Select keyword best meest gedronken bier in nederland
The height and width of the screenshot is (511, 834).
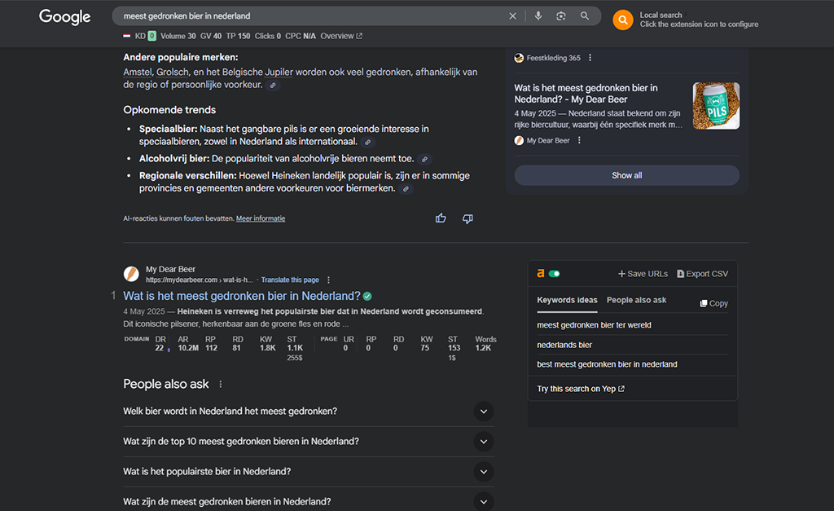click(607, 364)
